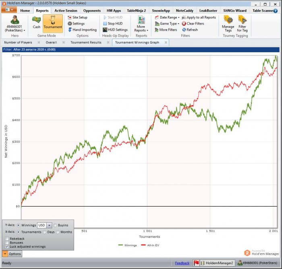Open the Opponents ribbon tab
Viewport: 282px width, 269px height.
(x=92, y=10)
